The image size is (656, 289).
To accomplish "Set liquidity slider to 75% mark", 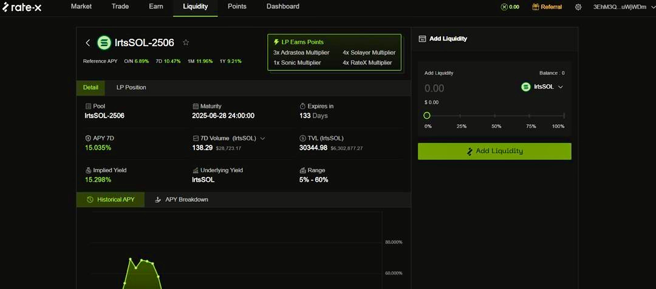I will pyautogui.click(x=529, y=116).
